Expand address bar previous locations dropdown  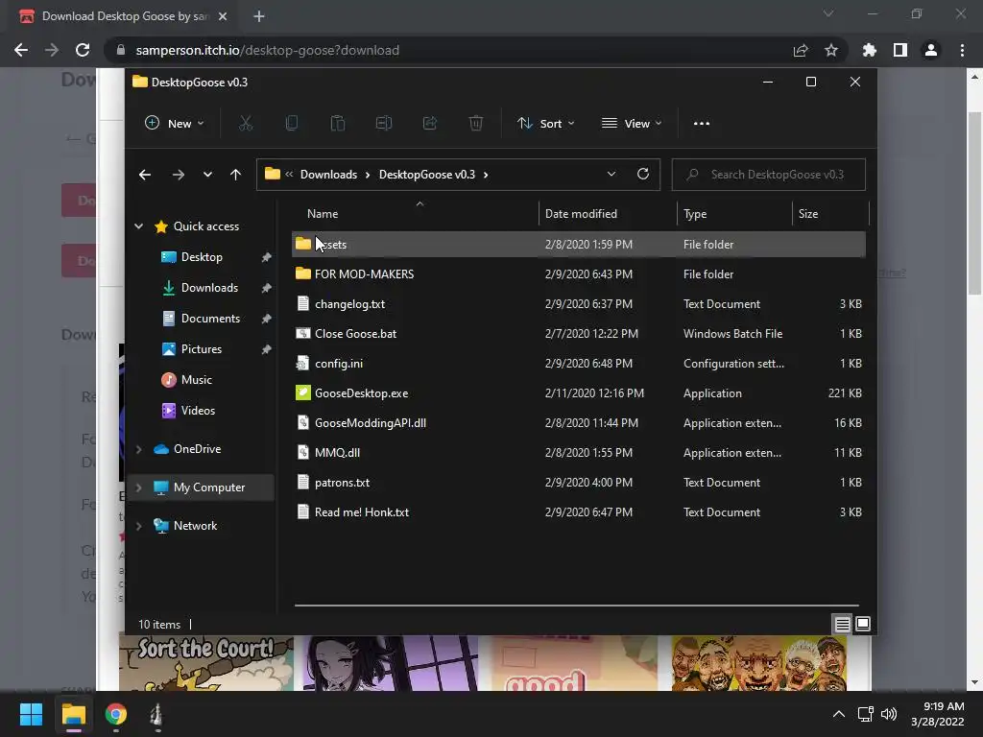[611, 175]
